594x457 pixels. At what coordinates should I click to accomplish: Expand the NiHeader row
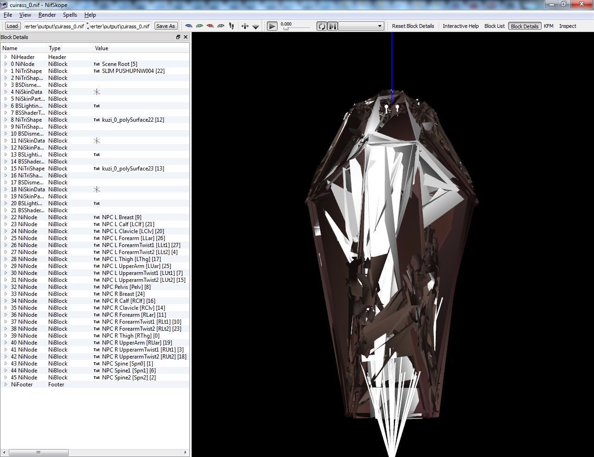[6, 57]
